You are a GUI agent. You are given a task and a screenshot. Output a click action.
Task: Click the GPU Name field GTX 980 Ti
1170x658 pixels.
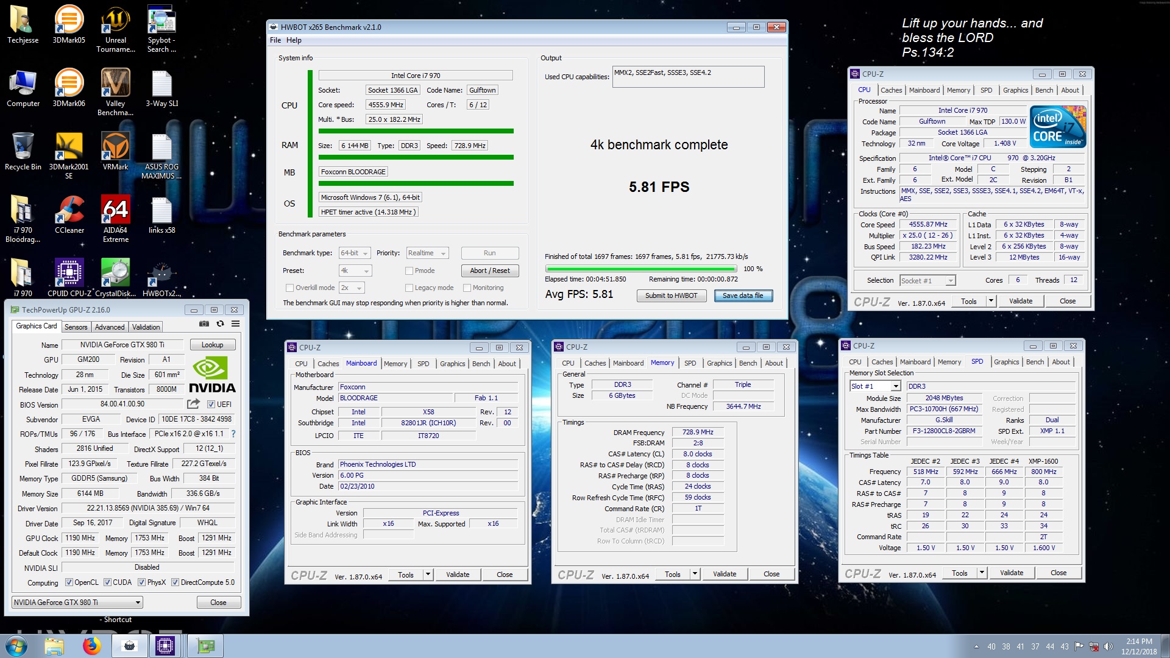(x=122, y=345)
